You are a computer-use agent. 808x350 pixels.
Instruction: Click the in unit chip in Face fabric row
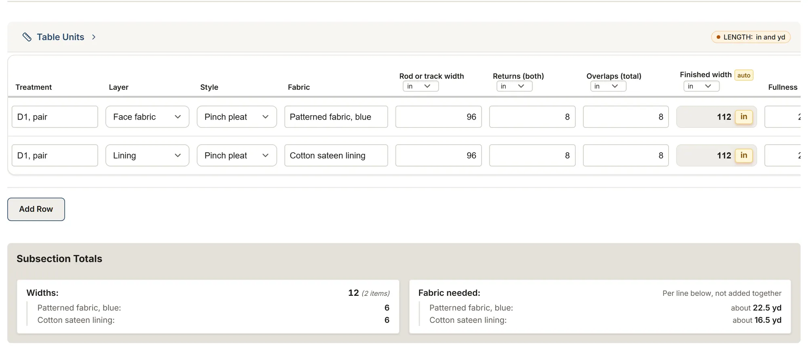[x=744, y=117]
